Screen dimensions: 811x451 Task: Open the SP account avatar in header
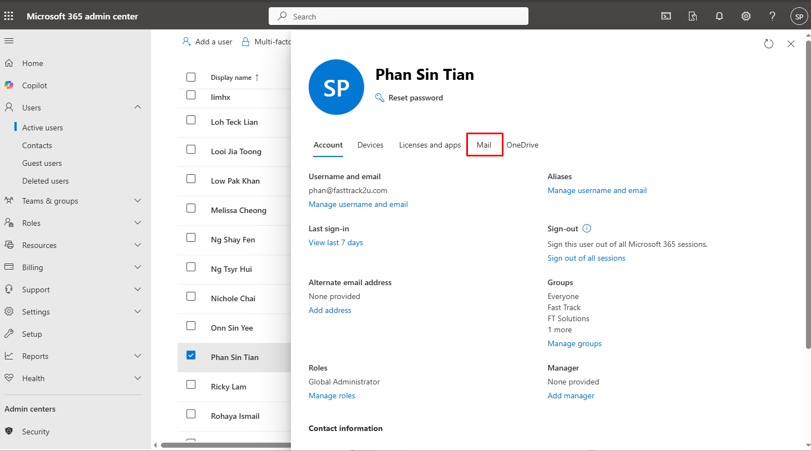point(799,17)
